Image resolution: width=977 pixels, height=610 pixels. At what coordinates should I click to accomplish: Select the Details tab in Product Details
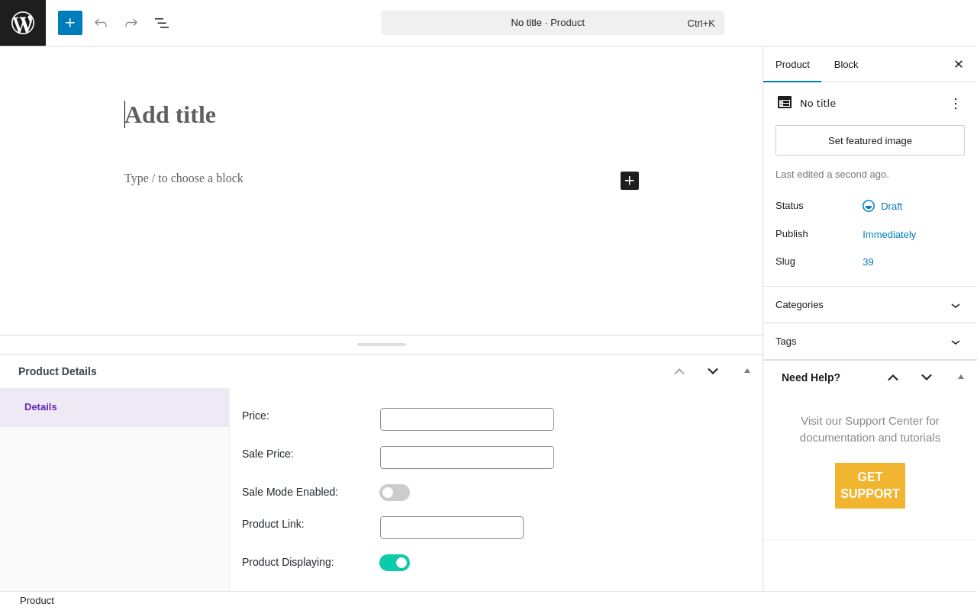(41, 407)
